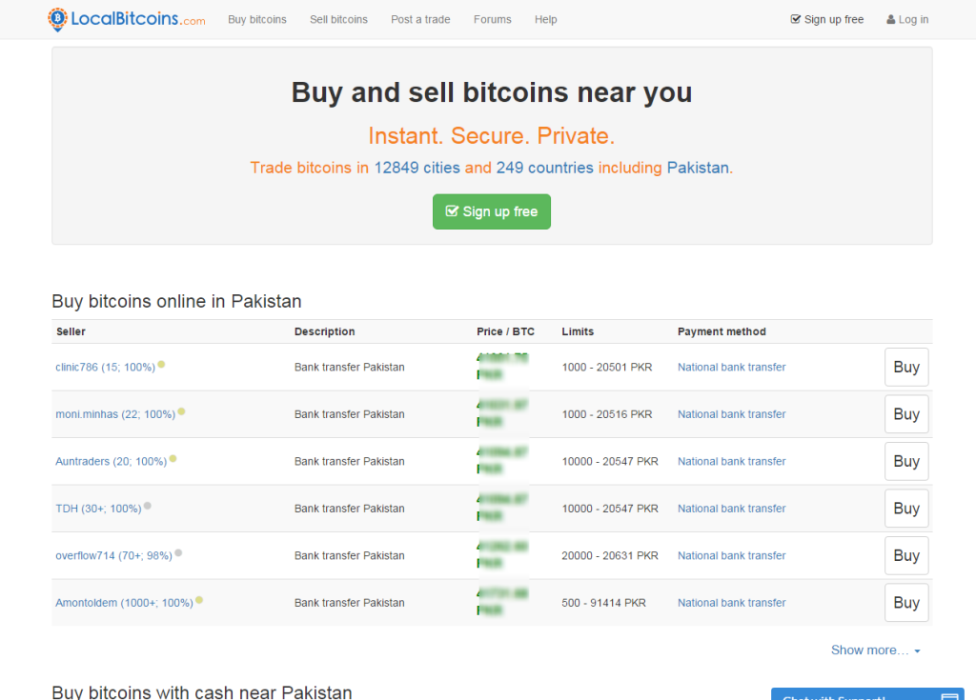Click National bank transfer in TDH row
Screen dimensions: 976x700
731,509
